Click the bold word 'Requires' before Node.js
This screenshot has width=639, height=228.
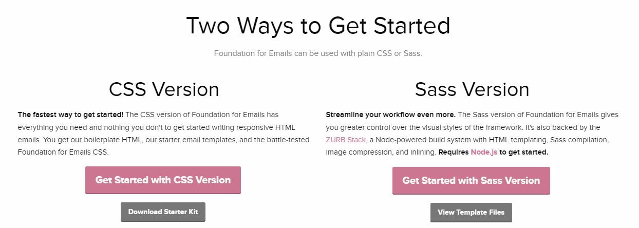(x=454, y=152)
